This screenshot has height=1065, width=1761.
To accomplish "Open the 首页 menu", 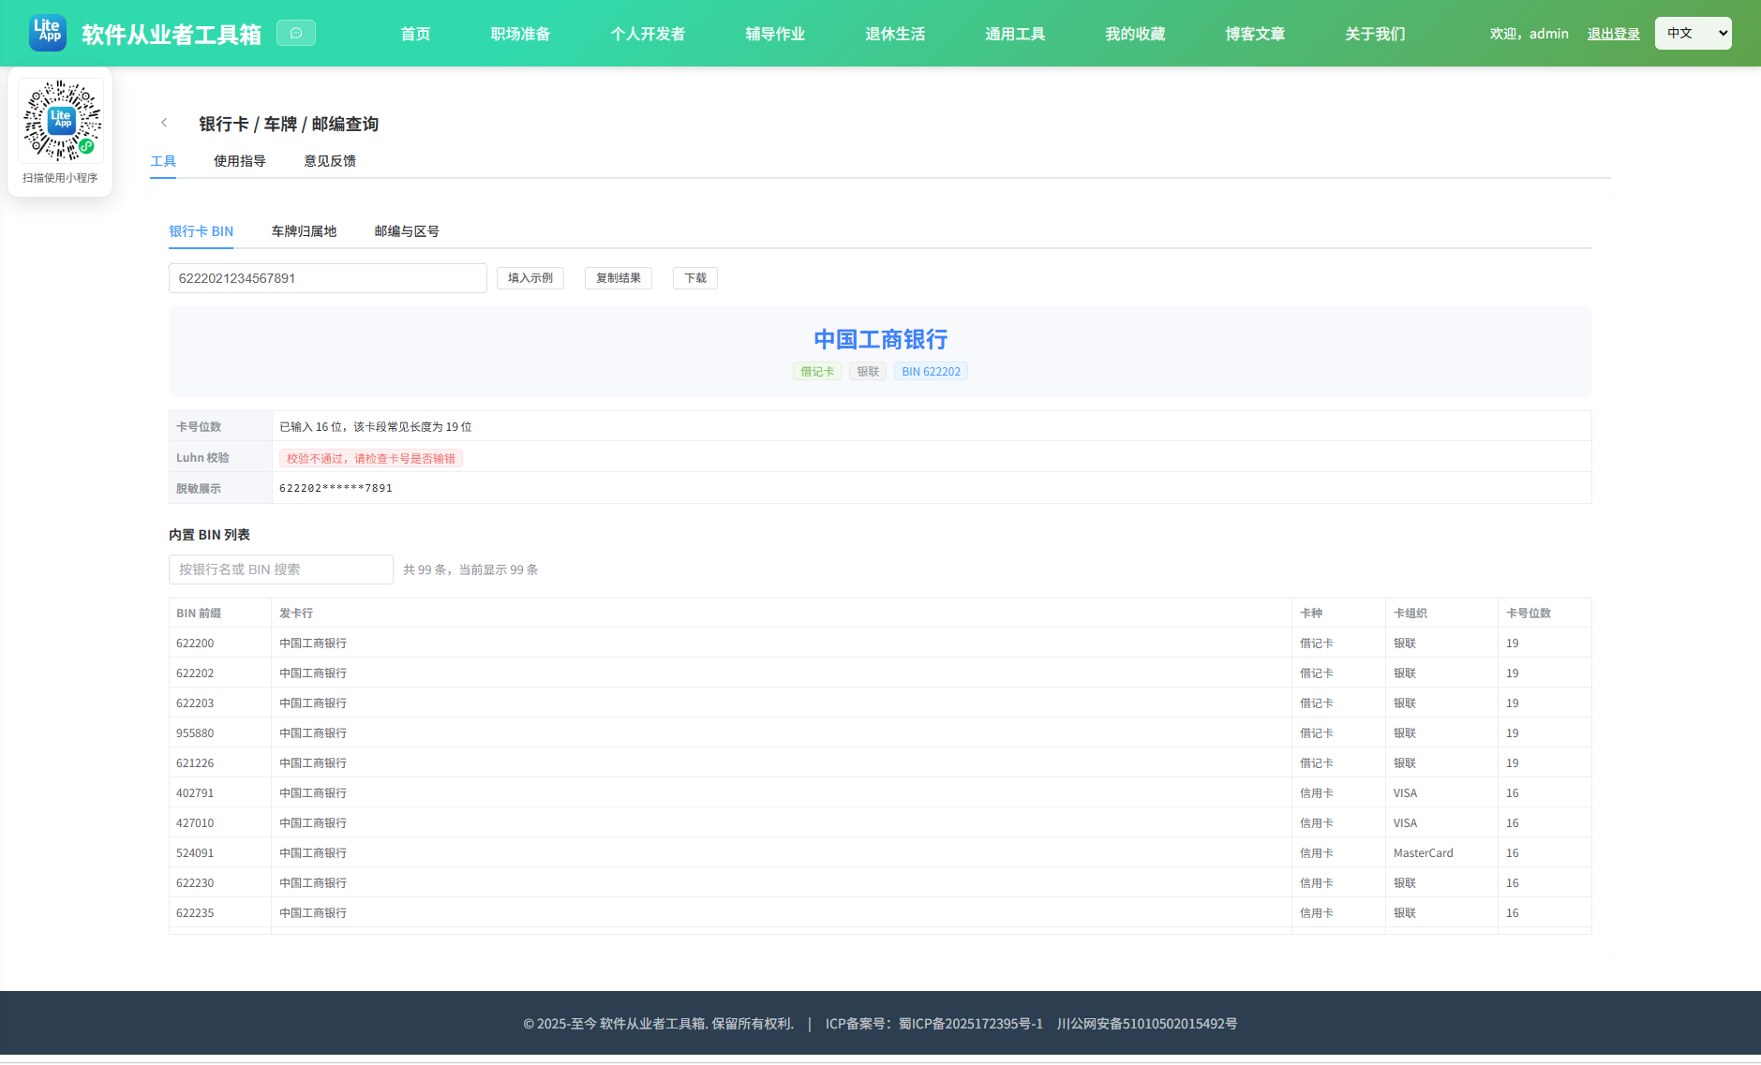I will tap(415, 34).
